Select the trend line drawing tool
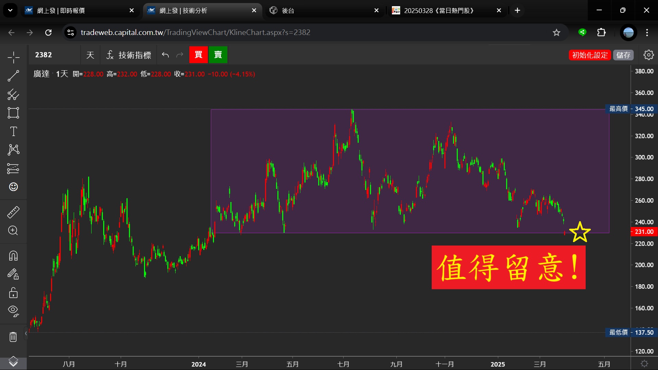 [13, 76]
